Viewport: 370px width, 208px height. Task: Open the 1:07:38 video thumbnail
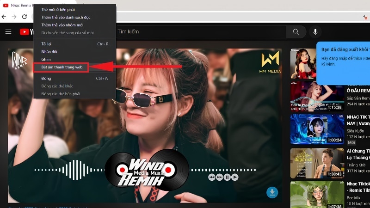(x=317, y=195)
